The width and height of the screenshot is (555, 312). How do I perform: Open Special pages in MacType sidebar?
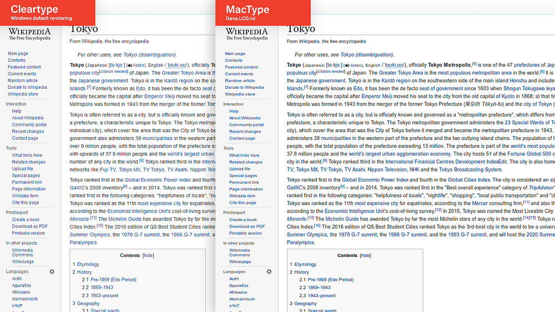click(x=243, y=175)
